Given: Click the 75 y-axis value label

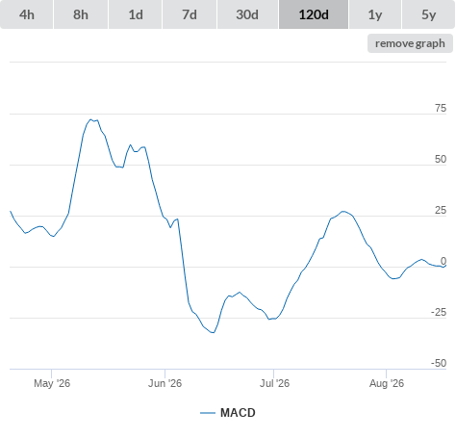Looking at the screenshot, I should coord(441,108).
